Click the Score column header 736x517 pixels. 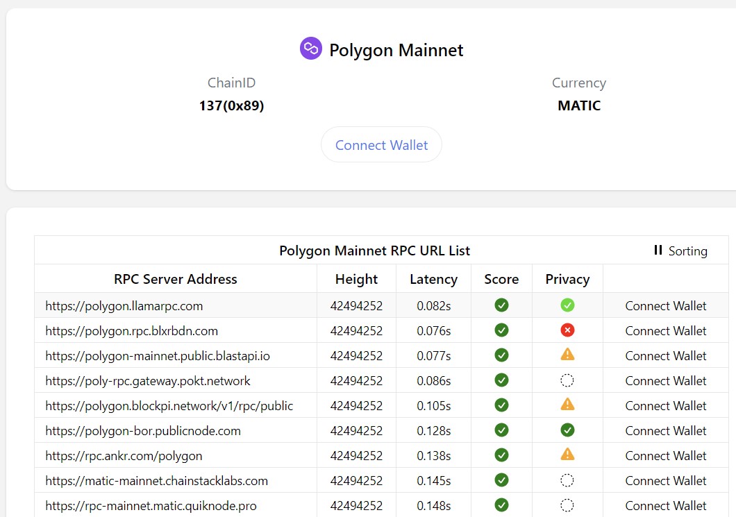501,279
